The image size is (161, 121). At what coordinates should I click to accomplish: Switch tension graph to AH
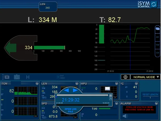[x=157, y=37]
